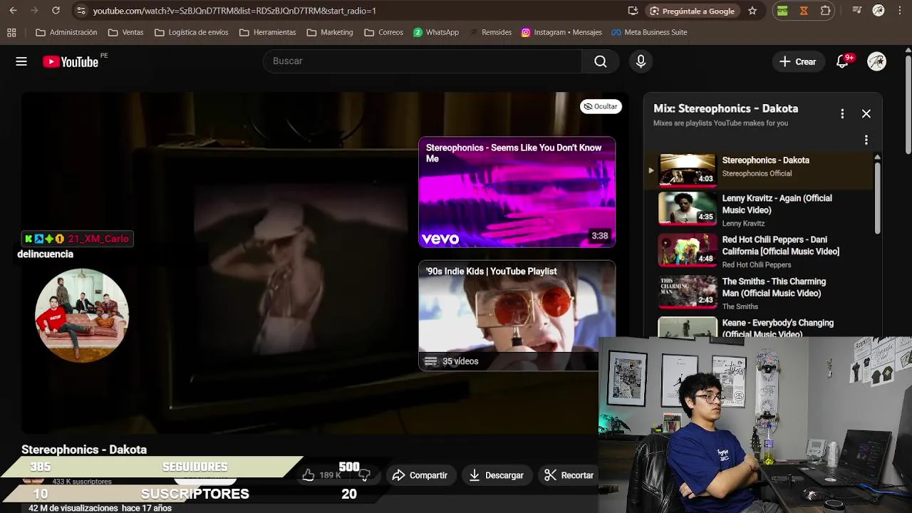912x513 pixels.
Task: Hide end-screen suggestions with Ocultar
Action: (x=601, y=106)
